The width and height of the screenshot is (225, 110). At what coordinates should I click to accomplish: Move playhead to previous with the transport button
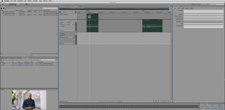(x=107, y=101)
